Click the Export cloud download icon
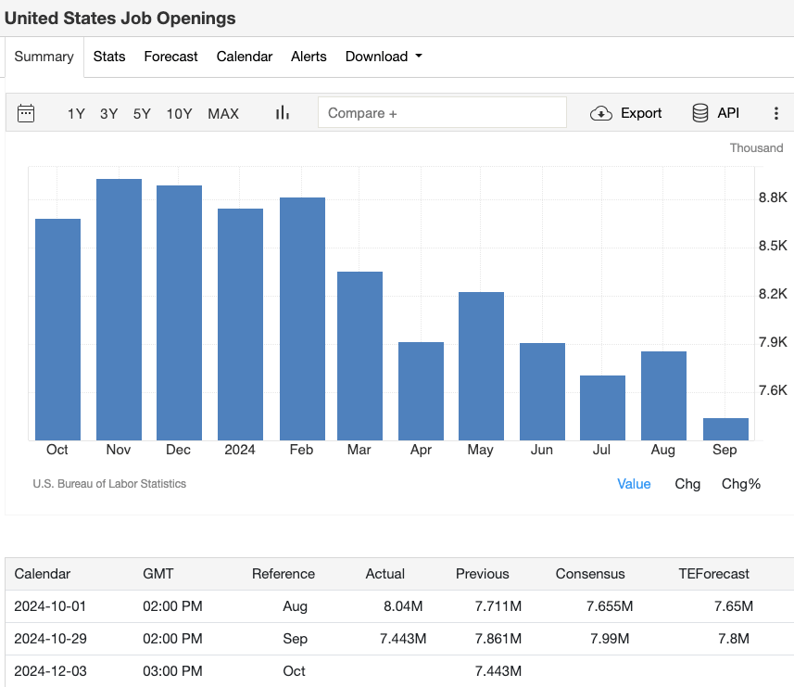 [601, 113]
